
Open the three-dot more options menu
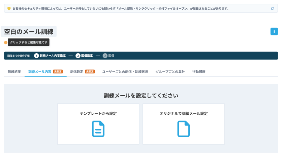274,31
